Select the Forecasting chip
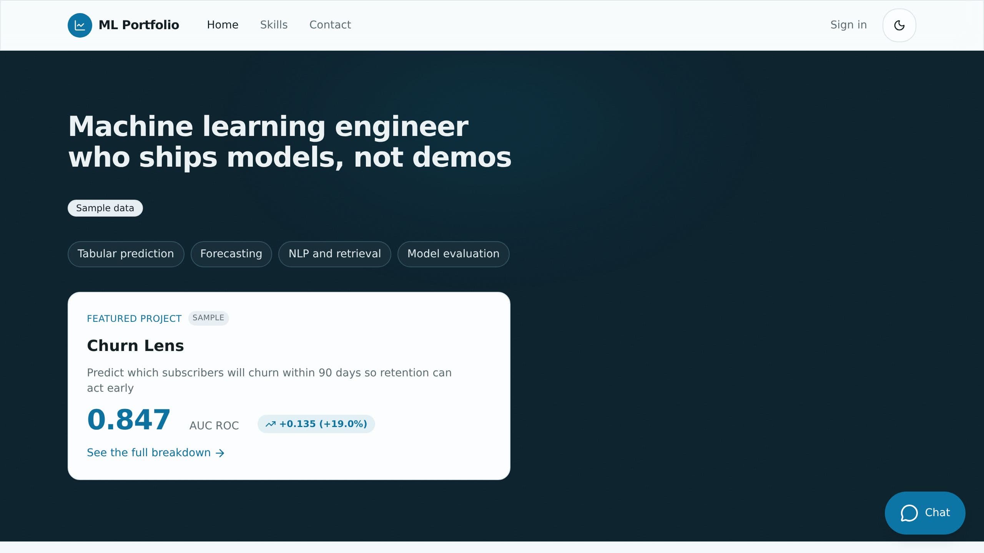The image size is (984, 553). pyautogui.click(x=231, y=254)
